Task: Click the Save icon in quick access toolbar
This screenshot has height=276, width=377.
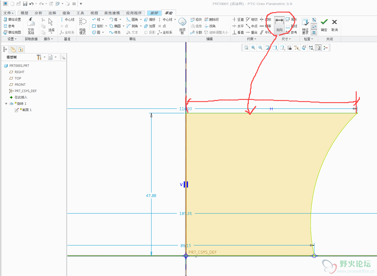Action: (x=25, y=4)
